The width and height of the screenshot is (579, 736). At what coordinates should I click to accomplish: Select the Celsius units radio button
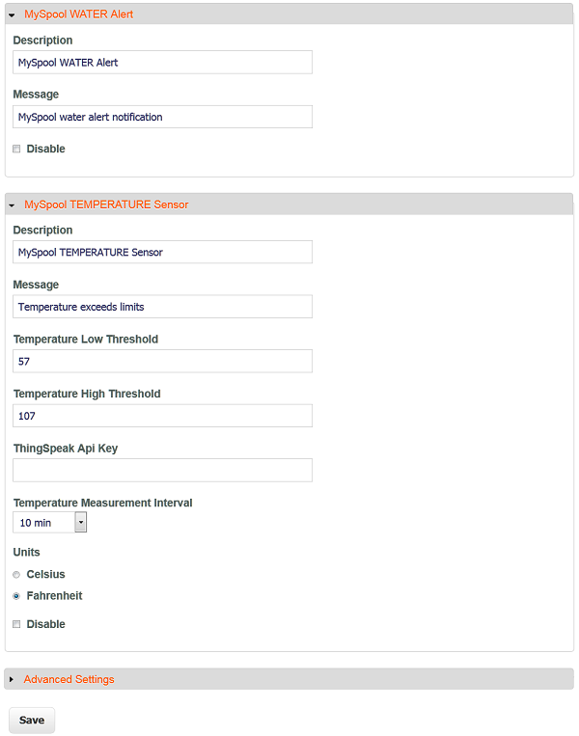click(x=16, y=575)
